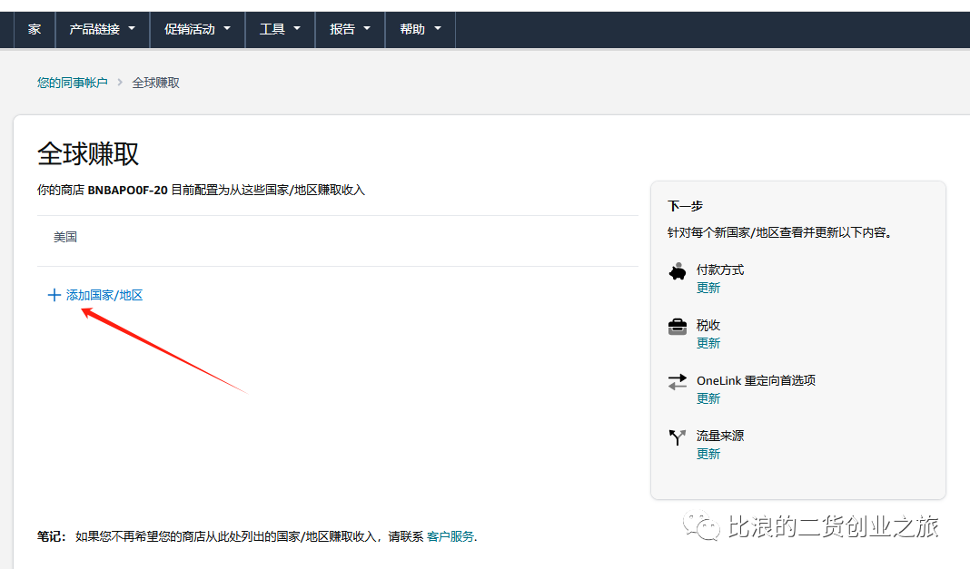Click the 付款方式 label
The width and height of the screenshot is (970, 569).
[x=720, y=270]
